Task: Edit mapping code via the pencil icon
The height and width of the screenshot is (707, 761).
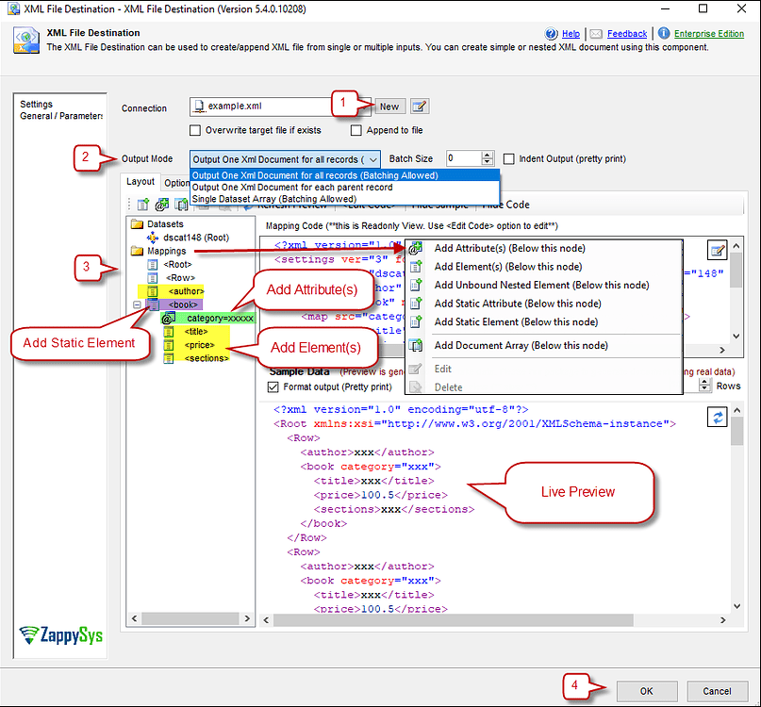Action: (720, 249)
